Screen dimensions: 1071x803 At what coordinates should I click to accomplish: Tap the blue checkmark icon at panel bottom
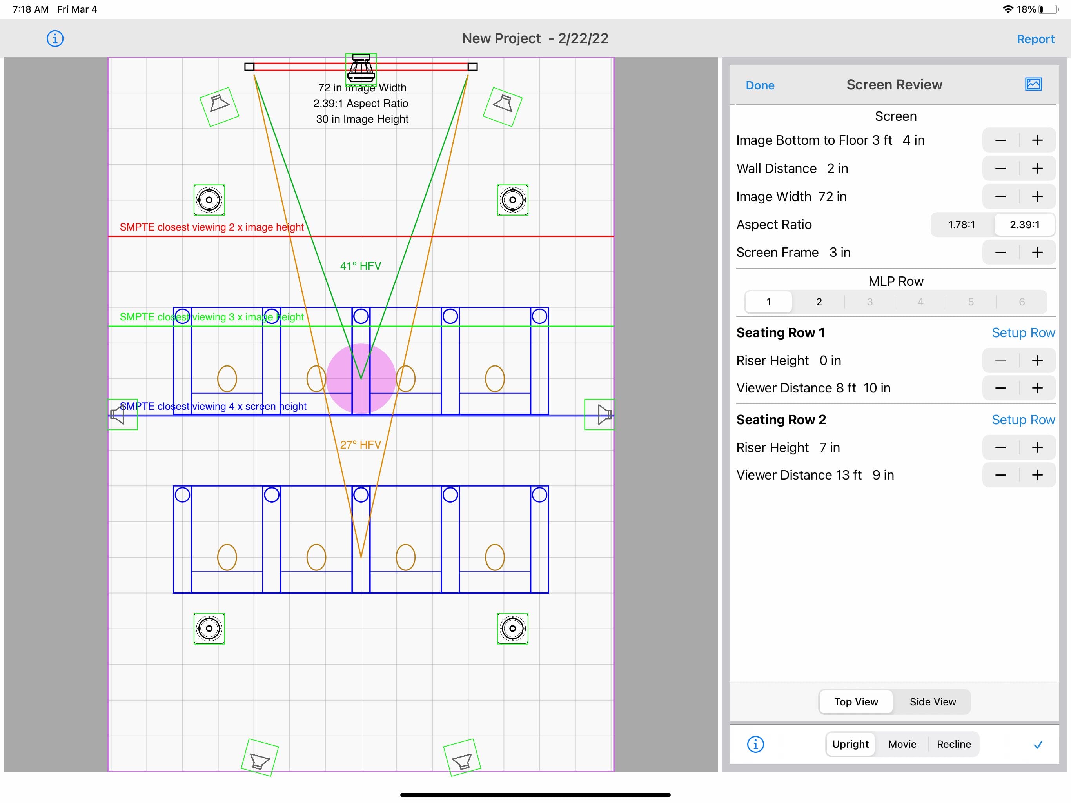coord(1038,745)
